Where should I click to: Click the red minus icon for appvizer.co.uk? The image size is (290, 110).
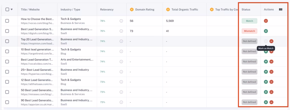point(271,102)
